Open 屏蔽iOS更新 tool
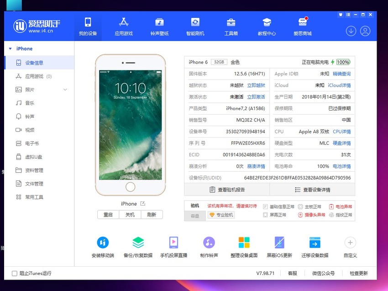The width and height of the screenshot is (388, 291). 279,247
